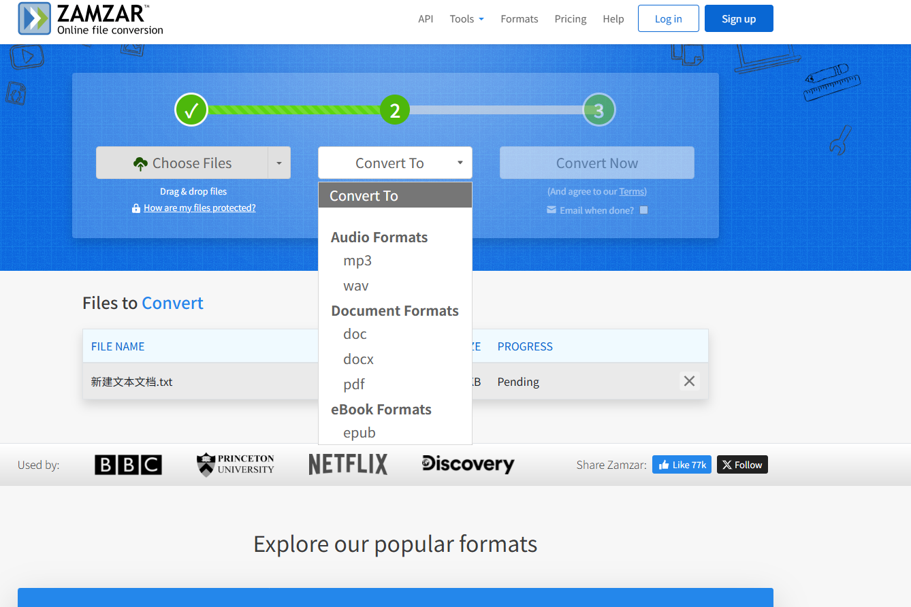Screen dimensions: 911x607
Task: Open the Pricing page link
Action: point(571,19)
